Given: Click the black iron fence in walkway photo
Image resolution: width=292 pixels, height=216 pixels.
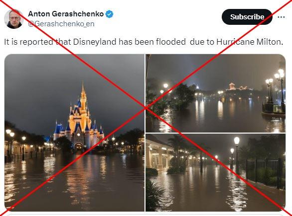Looking at the screenshot, I should [x=265, y=173].
